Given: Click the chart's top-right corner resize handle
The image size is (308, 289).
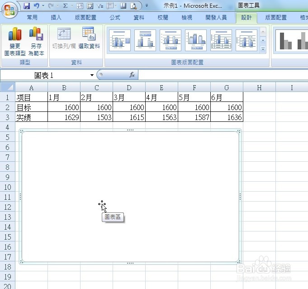Looking at the screenshot, I should coord(239,131).
